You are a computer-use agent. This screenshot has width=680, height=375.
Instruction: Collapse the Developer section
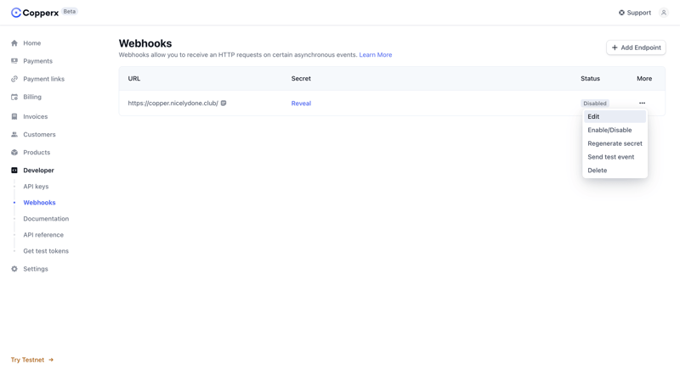[38, 171]
